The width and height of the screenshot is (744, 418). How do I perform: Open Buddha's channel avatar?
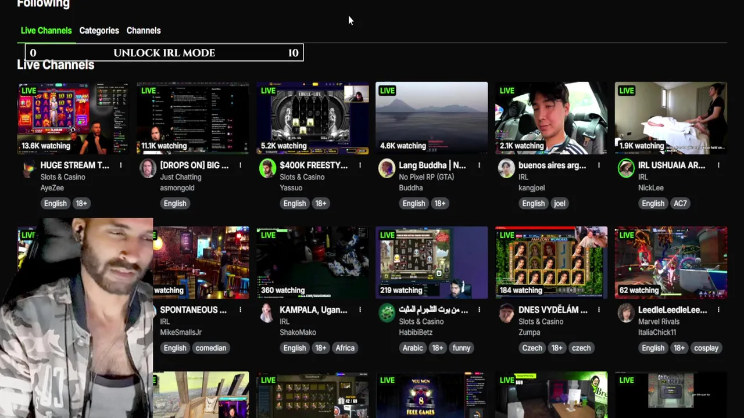pos(387,168)
